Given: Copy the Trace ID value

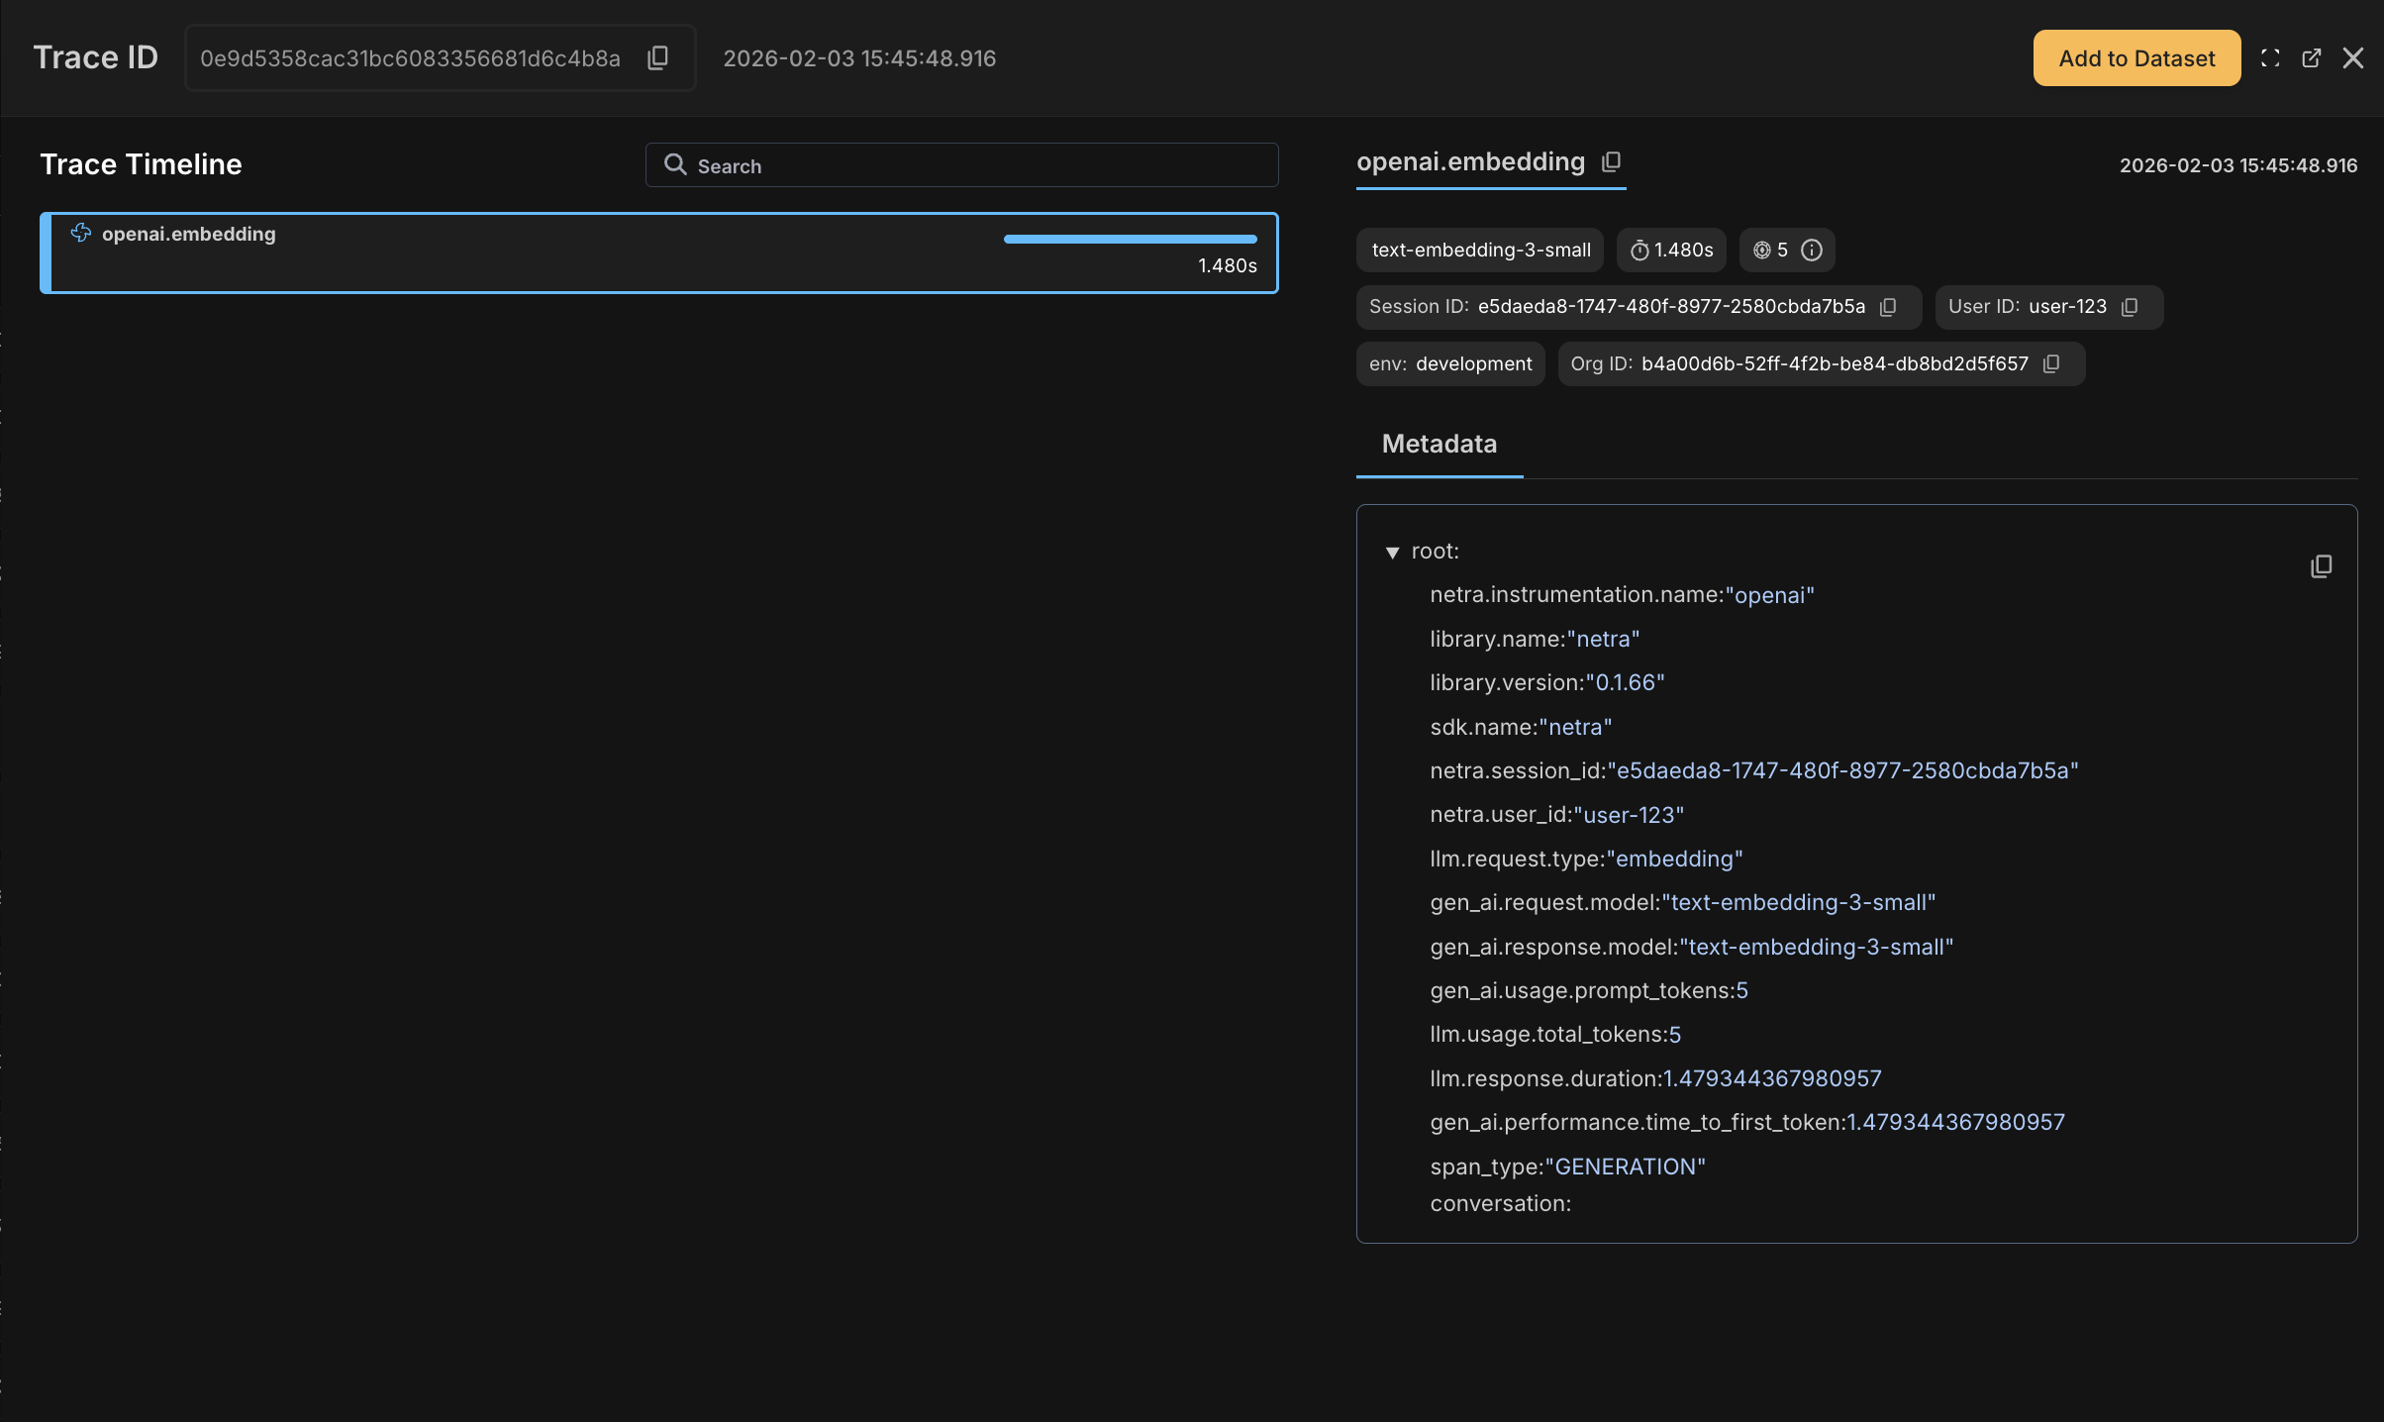Looking at the screenshot, I should point(658,57).
